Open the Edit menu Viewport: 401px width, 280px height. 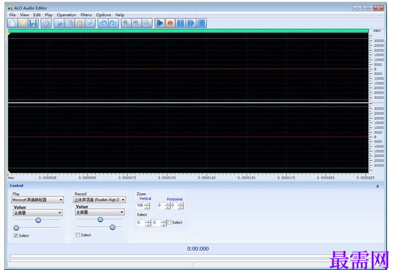37,15
